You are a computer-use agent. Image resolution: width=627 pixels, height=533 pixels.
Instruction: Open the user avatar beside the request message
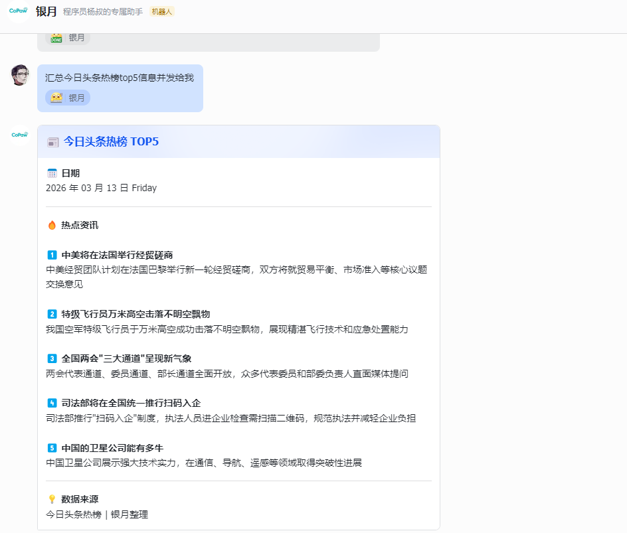pyautogui.click(x=20, y=75)
